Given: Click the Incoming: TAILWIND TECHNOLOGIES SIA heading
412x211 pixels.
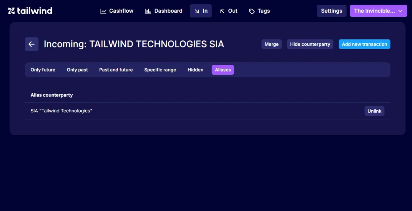Looking at the screenshot, I should pyautogui.click(x=134, y=44).
